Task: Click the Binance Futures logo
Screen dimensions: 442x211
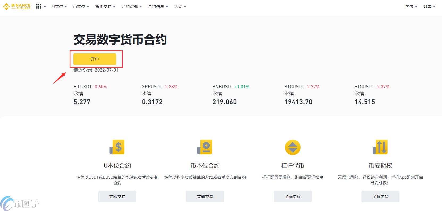Action: click(x=17, y=6)
